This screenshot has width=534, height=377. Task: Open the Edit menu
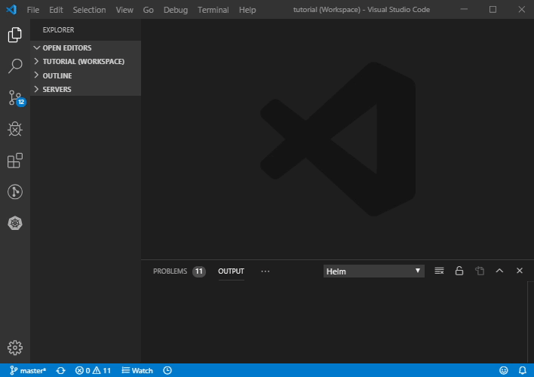pyautogui.click(x=56, y=10)
